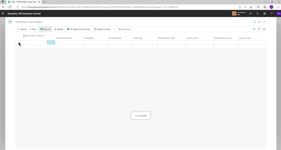The height and width of the screenshot is (150, 281).
Task: Open this page in a new window
Action: (x=259, y=22)
